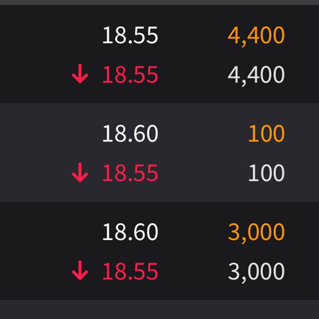Screen dimensions: 319x319
Task: Click the red down arrow in the 3,000 row
Action: click(x=80, y=272)
